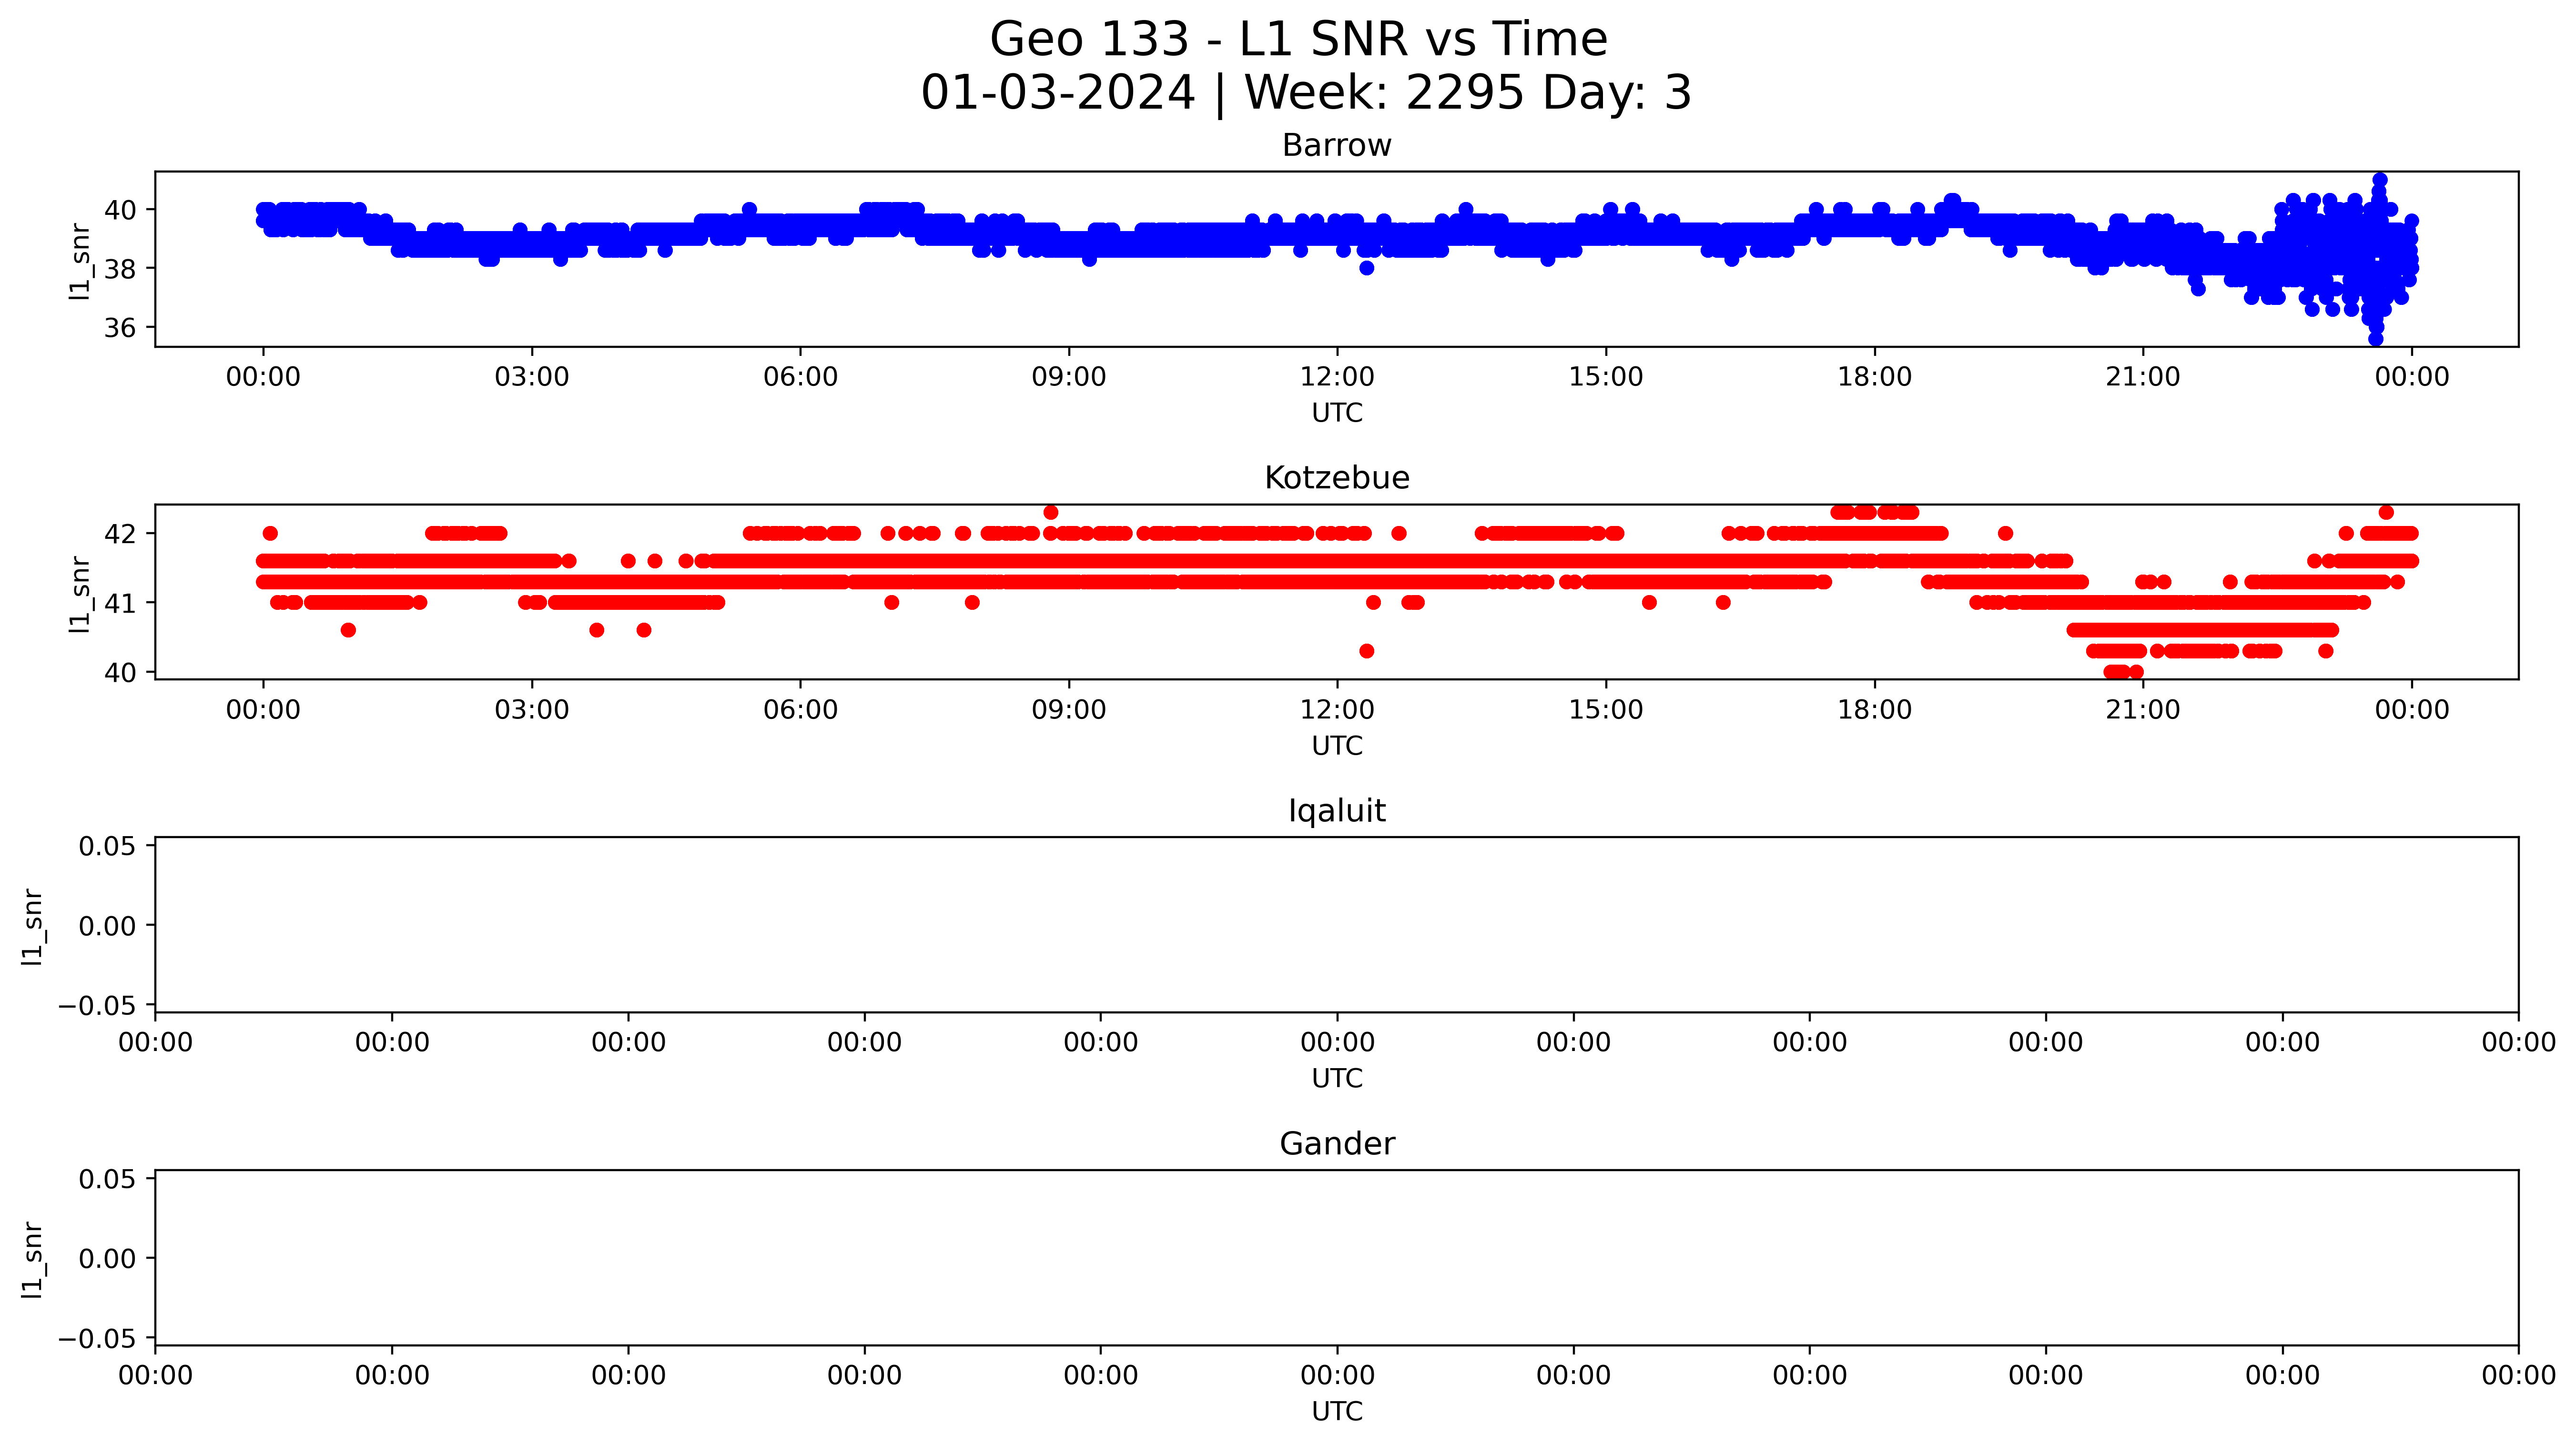Click the "09:00" tick label on the Barrow plot

(1069, 377)
